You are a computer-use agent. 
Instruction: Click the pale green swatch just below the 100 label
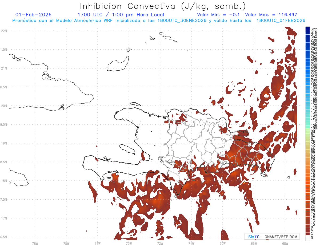tap(308, 130)
